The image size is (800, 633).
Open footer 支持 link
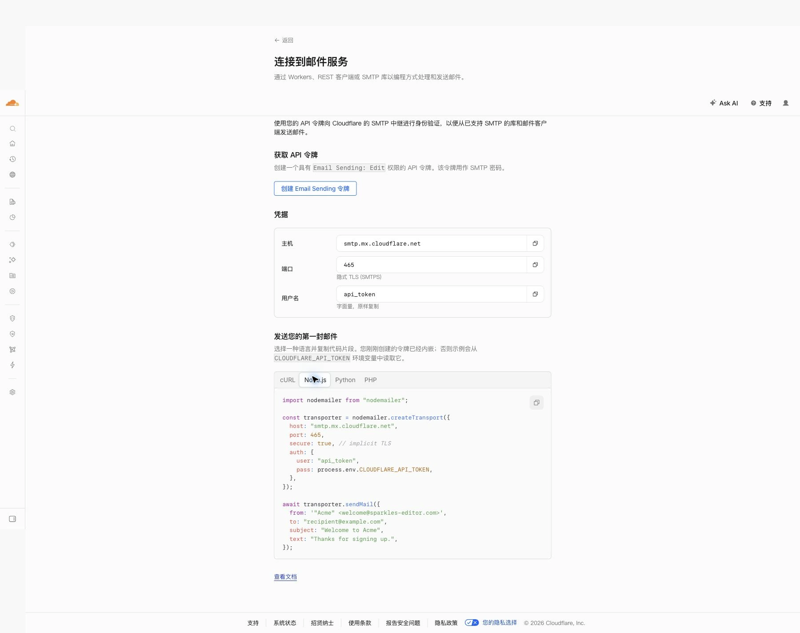(x=253, y=623)
